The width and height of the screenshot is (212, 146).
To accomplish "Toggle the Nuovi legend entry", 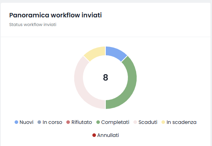I will [x=24, y=122].
